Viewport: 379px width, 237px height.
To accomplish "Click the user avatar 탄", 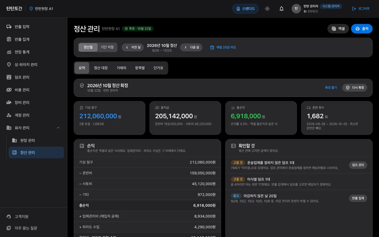I will [x=296, y=9].
